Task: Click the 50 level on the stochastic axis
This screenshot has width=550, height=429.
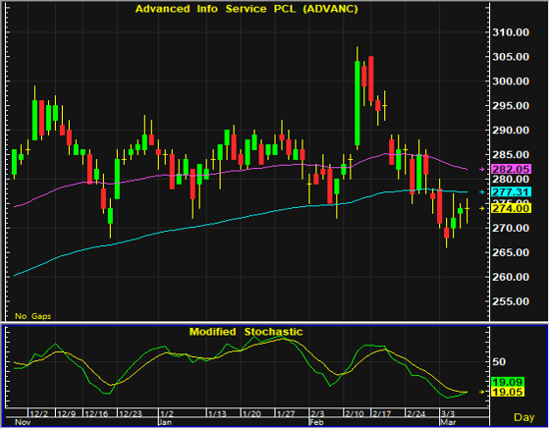Action: [x=499, y=362]
